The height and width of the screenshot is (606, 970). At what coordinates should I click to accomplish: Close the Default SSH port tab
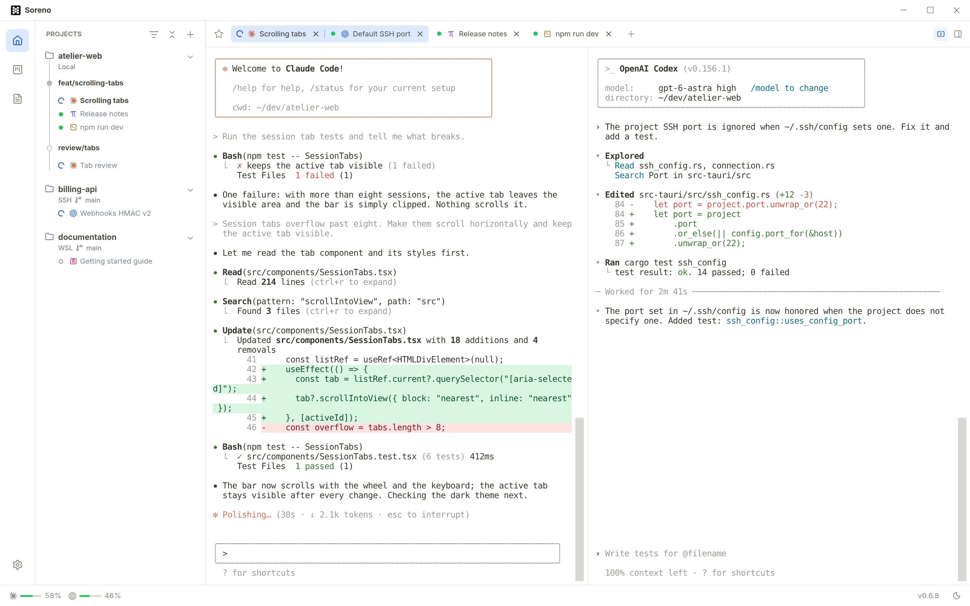420,34
